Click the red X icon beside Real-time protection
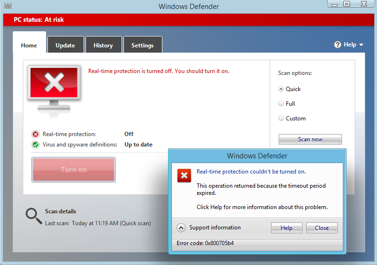 click(36, 134)
